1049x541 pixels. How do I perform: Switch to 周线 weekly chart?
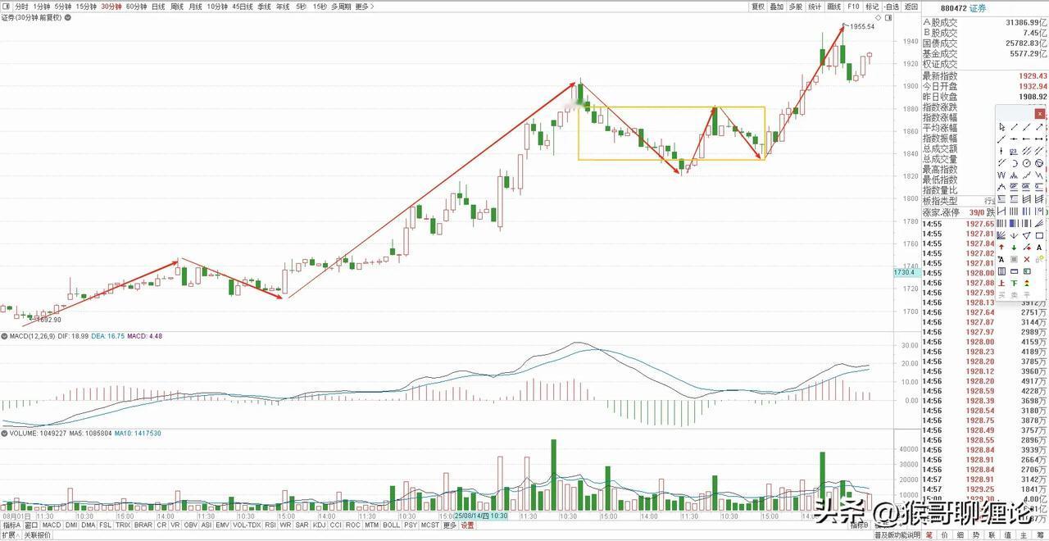(176, 7)
